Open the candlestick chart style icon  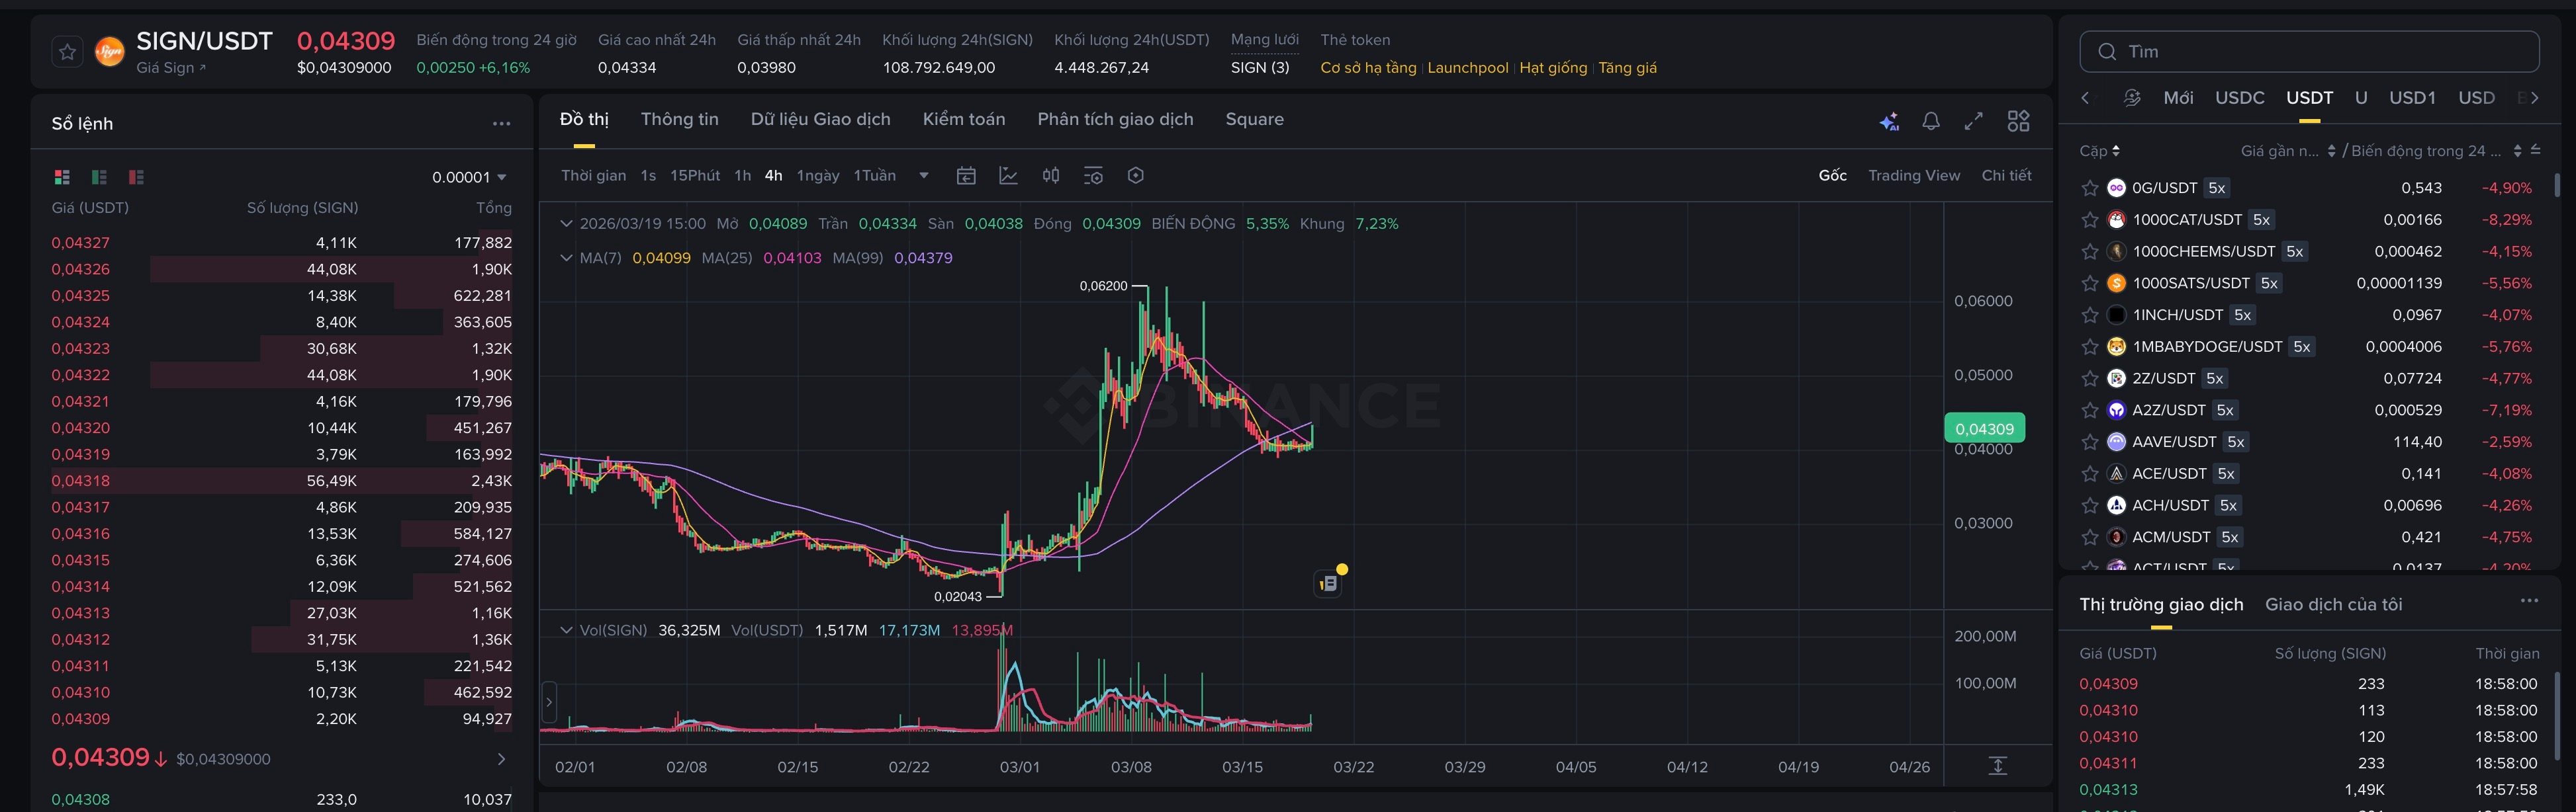[x=1050, y=176]
